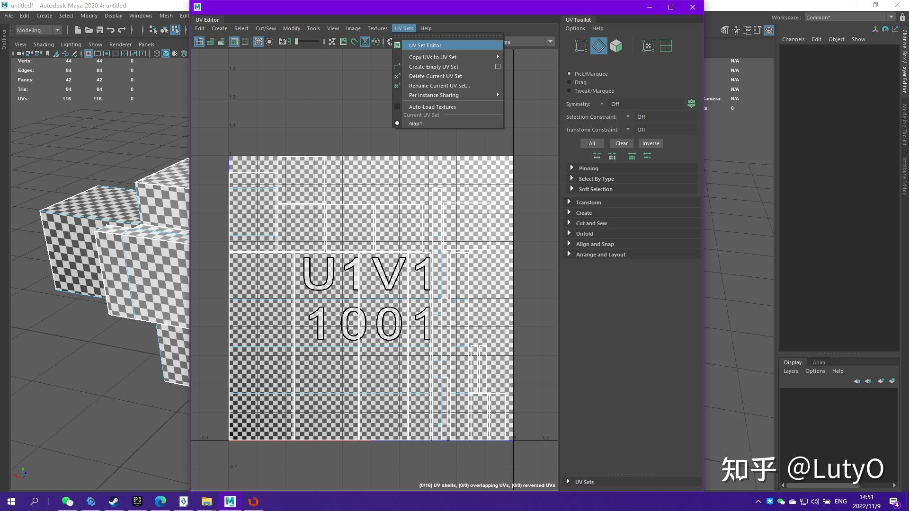Screen dimensions: 909x511
Task: Open Create Empty UV Set options box
Action: (498, 67)
